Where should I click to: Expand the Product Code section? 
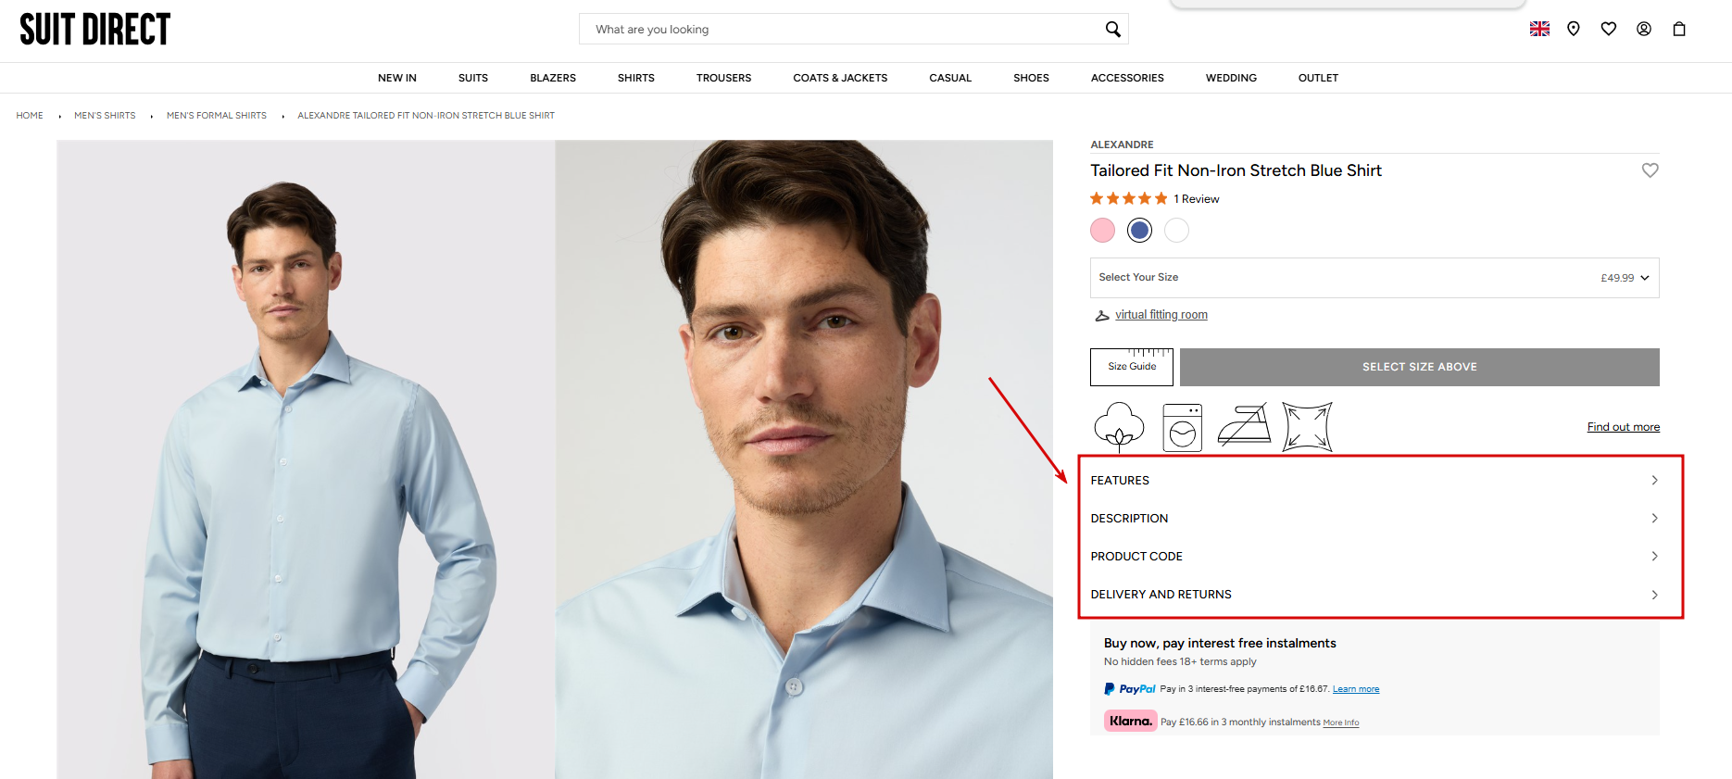[1374, 557]
